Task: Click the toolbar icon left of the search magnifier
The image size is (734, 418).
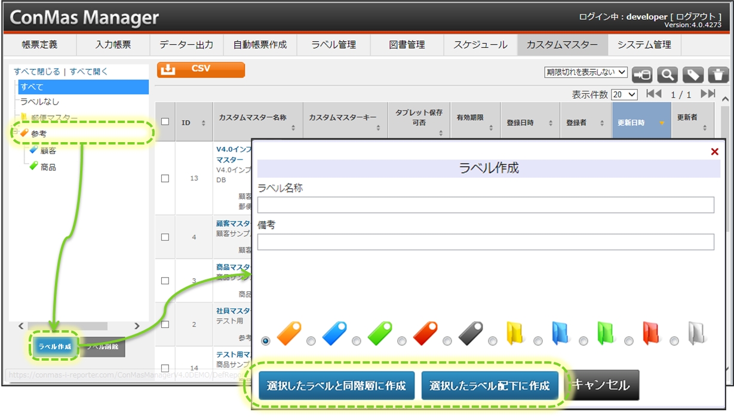Action: click(x=642, y=75)
